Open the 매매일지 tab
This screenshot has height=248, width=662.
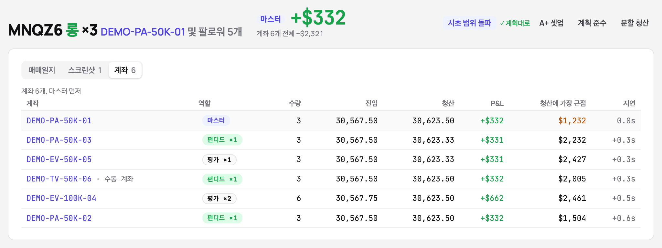pyautogui.click(x=42, y=70)
